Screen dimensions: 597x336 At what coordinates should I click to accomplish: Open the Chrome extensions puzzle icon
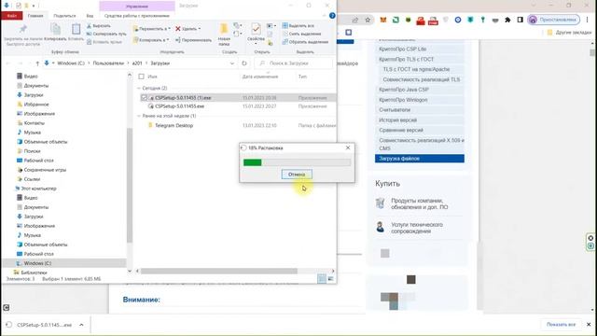click(507, 20)
